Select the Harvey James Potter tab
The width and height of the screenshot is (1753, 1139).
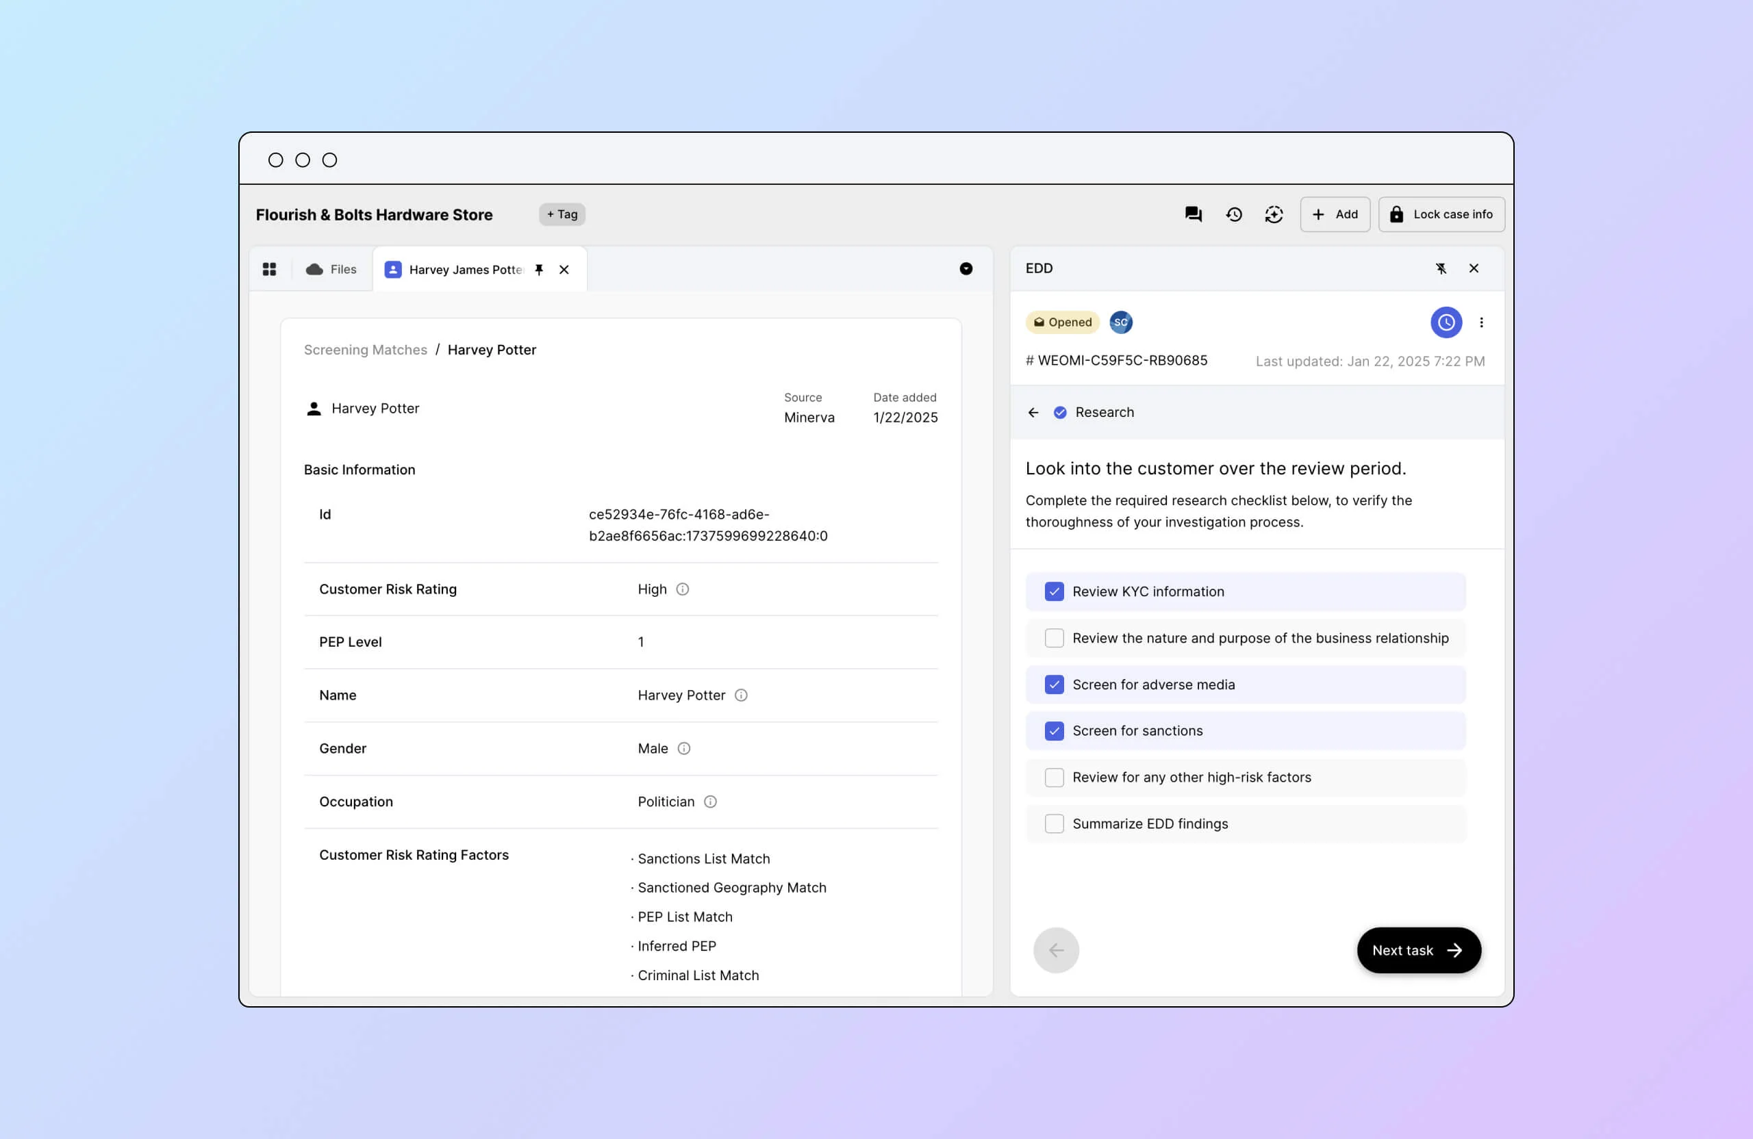(x=465, y=270)
